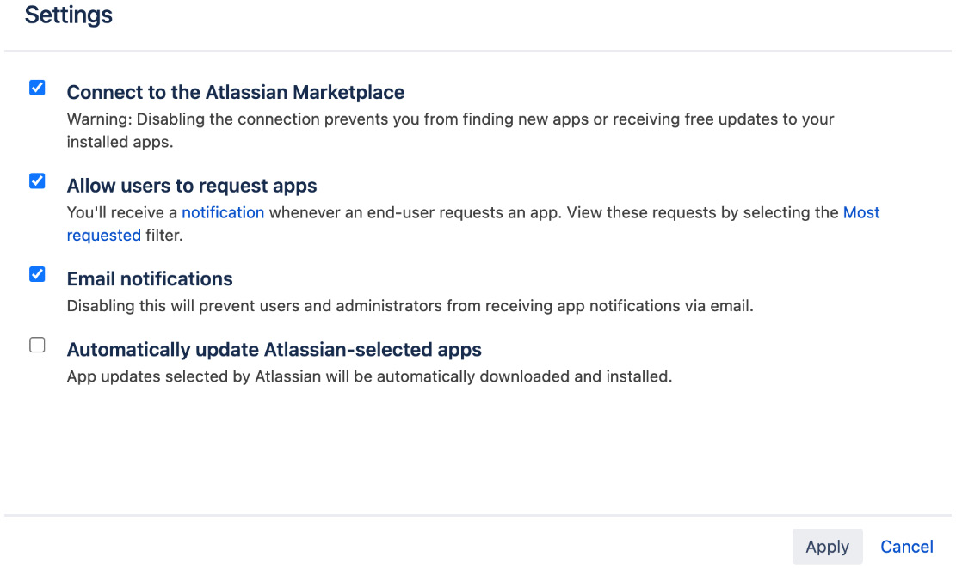This screenshot has width=956, height=569.
Task: Click the "Automatically update Atlassian-selected apps" label
Action: tap(274, 350)
